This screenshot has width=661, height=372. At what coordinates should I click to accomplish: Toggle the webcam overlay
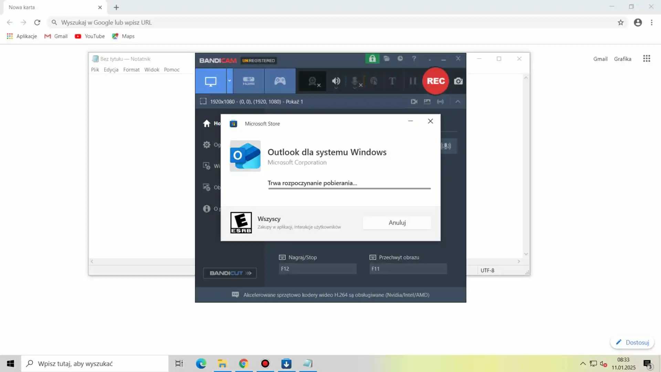click(x=313, y=81)
